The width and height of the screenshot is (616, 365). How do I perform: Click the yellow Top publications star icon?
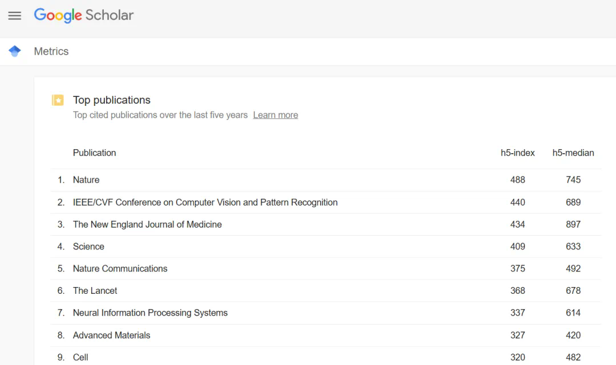(x=58, y=100)
